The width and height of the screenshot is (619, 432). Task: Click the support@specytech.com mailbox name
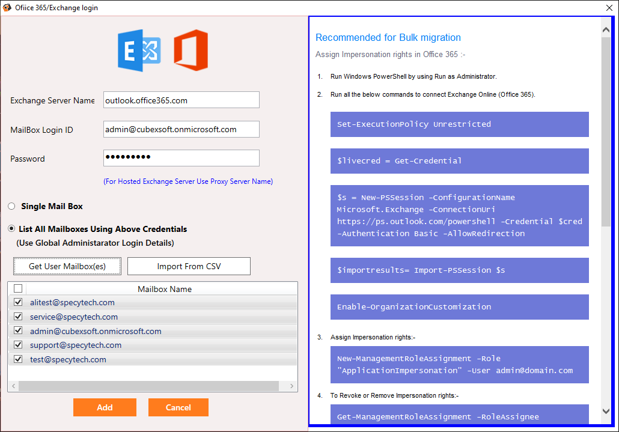[76, 345]
